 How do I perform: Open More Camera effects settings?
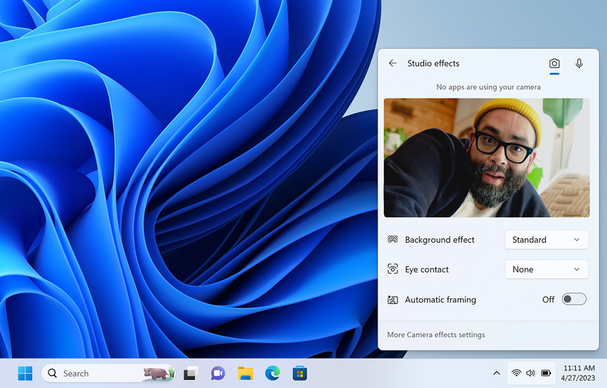tap(436, 335)
